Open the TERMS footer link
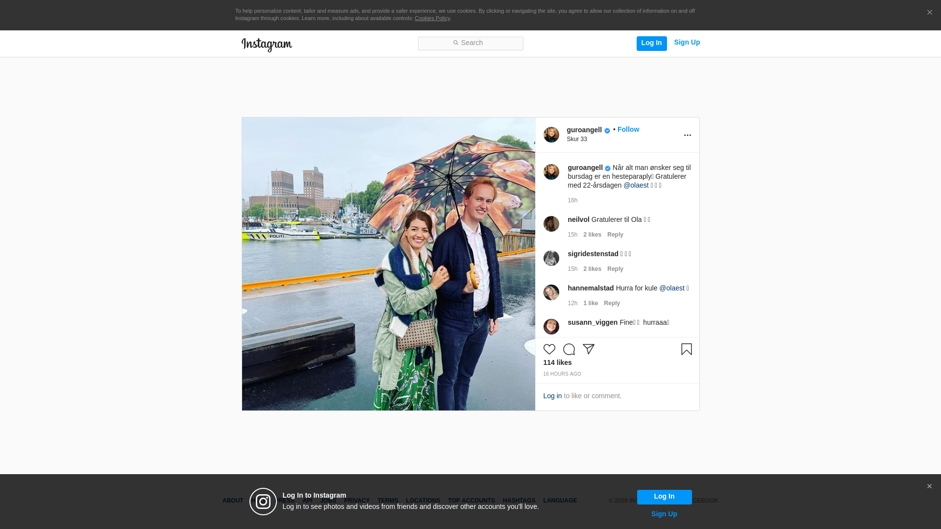Viewport: 941px width, 529px height. click(388, 501)
